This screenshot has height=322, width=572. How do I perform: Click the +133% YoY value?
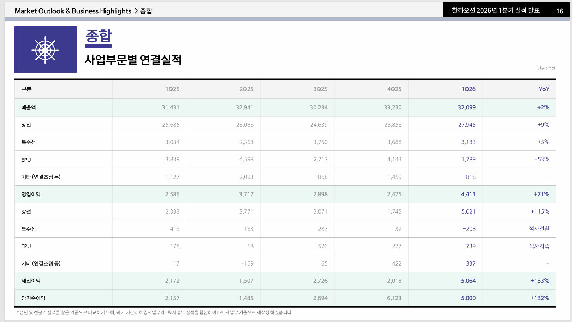(x=540, y=281)
